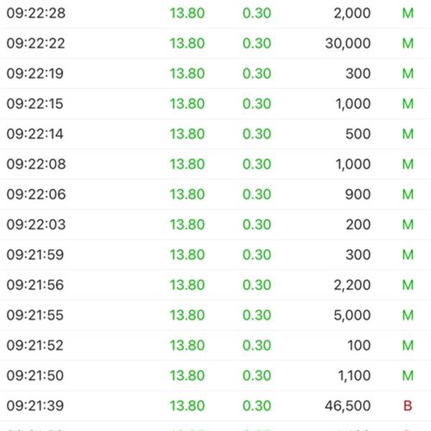The image size is (431, 431).
Task: Click the M marker on the 09:22:03 row
Action: coord(408,224)
